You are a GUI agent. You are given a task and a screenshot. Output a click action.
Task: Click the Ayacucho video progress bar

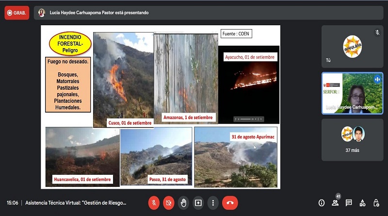click(x=245, y=119)
